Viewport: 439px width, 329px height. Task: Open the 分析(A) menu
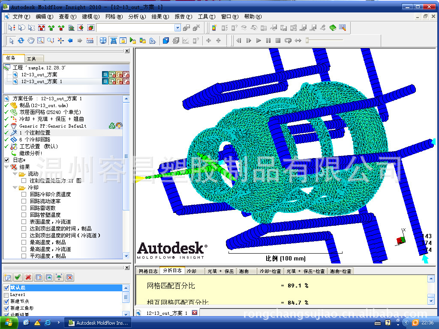click(137, 17)
